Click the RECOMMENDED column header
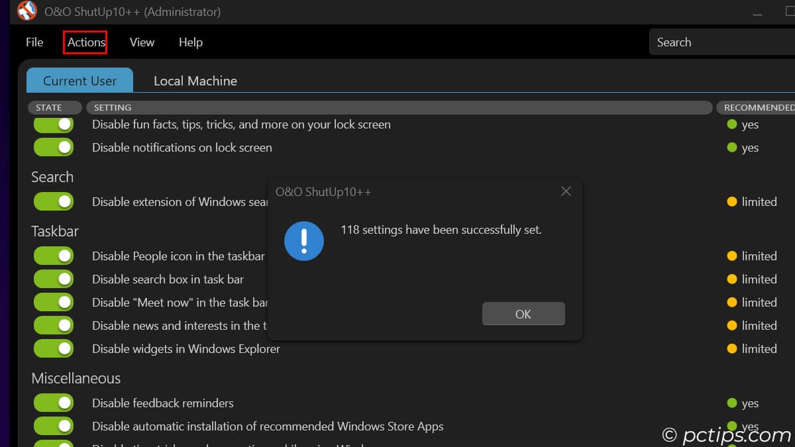The width and height of the screenshot is (795, 447). [756, 107]
